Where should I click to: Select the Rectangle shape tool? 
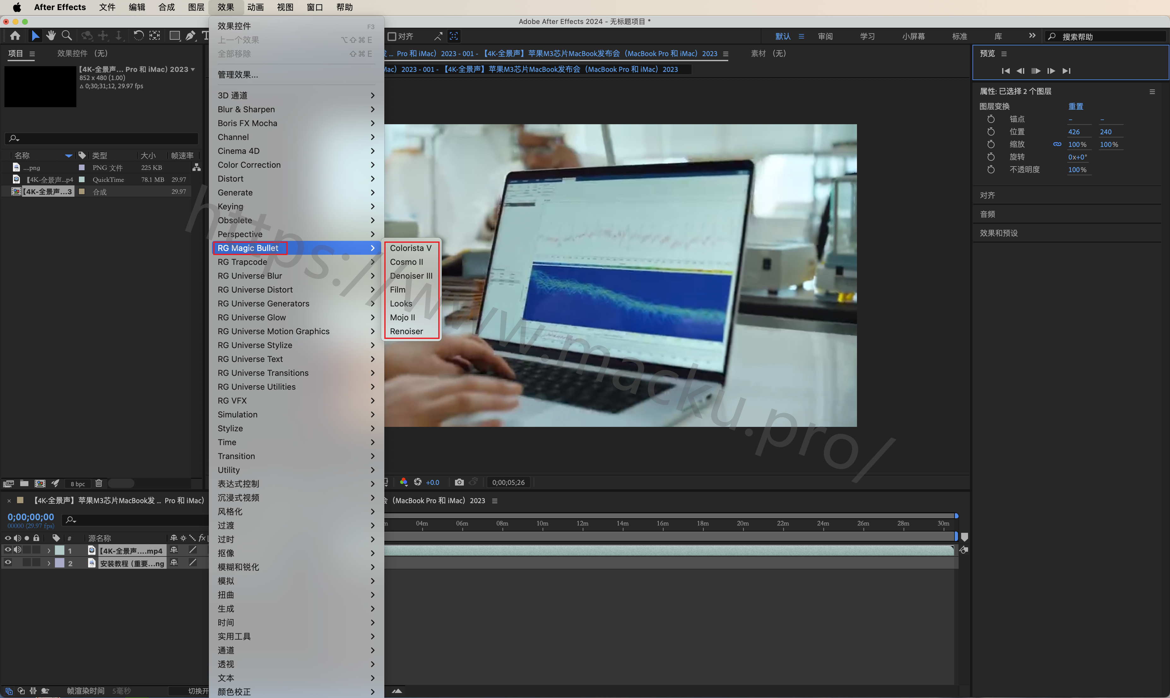coord(174,36)
